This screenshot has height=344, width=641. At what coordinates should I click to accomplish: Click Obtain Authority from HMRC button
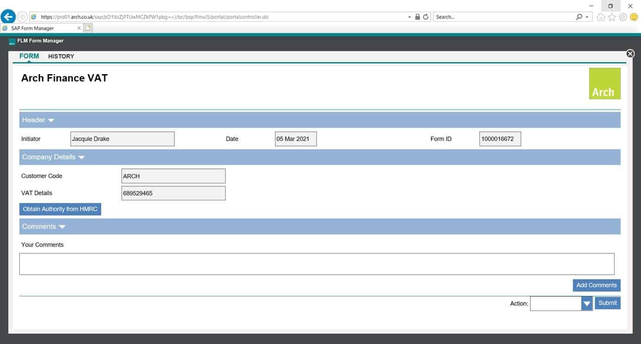click(x=60, y=209)
